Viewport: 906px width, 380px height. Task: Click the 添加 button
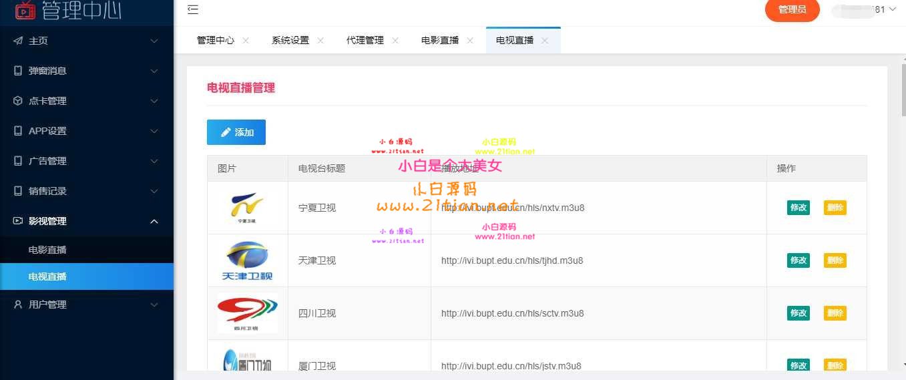coord(236,132)
